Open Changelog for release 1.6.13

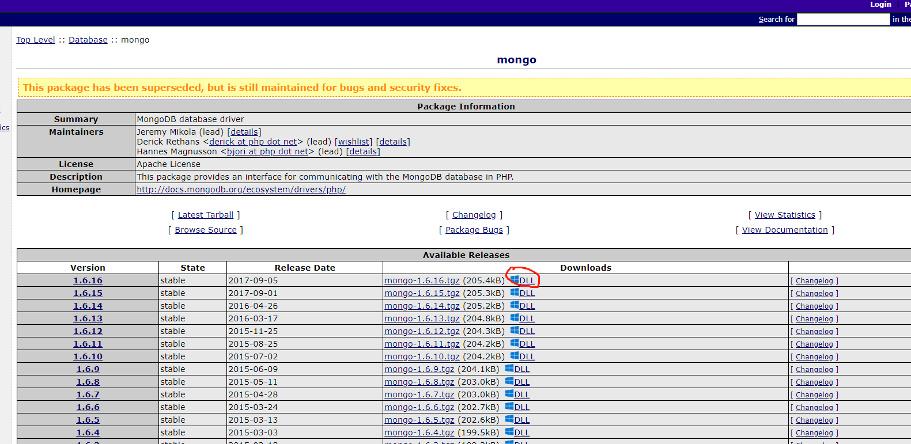click(814, 319)
